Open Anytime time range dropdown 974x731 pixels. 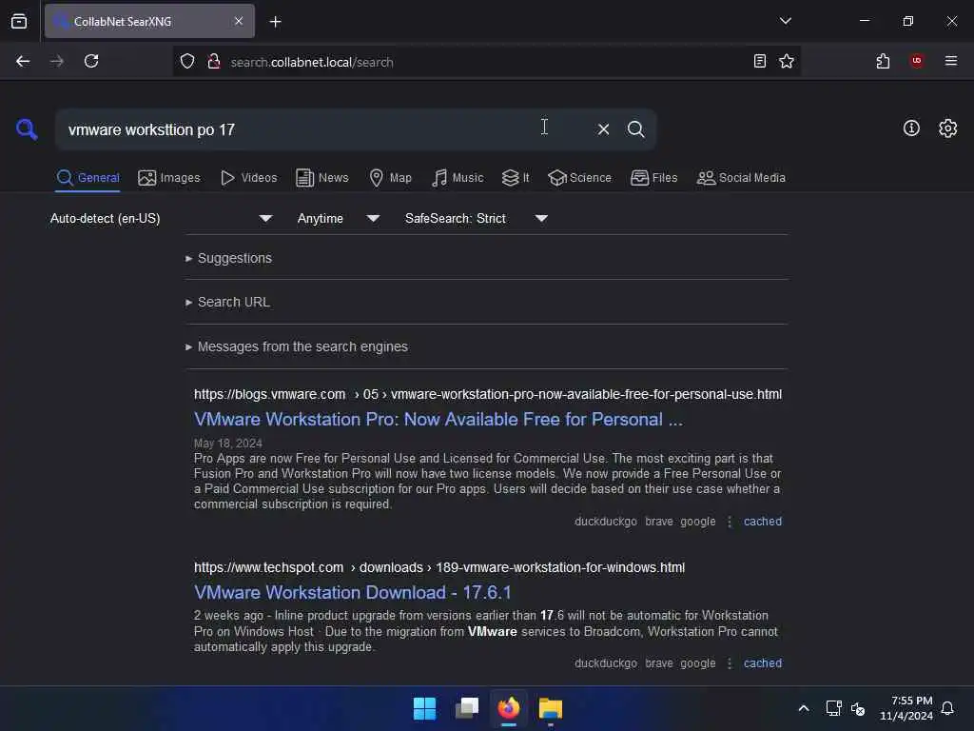pyautogui.click(x=338, y=218)
